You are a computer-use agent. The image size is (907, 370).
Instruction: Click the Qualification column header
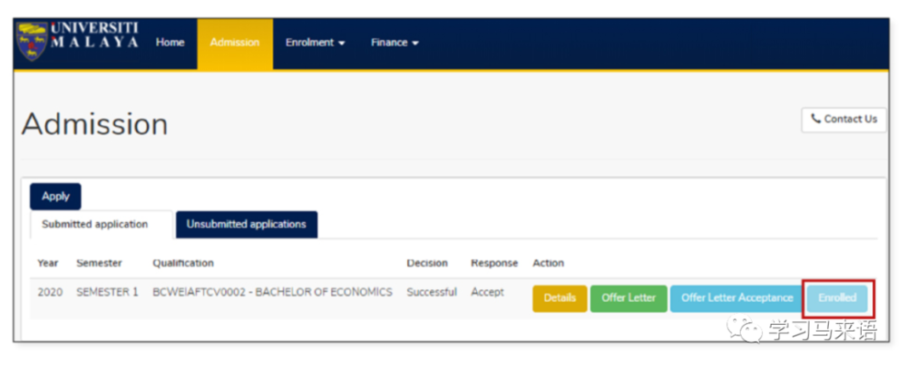tap(183, 263)
